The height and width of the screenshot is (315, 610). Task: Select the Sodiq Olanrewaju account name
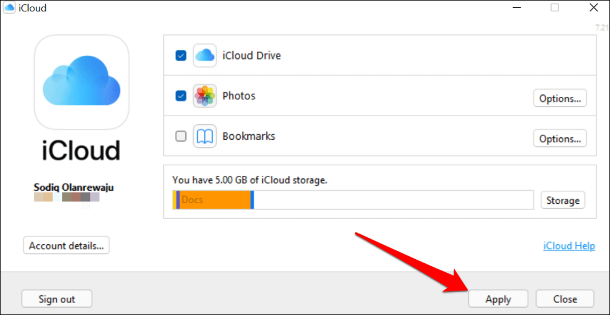pyautogui.click(x=74, y=188)
